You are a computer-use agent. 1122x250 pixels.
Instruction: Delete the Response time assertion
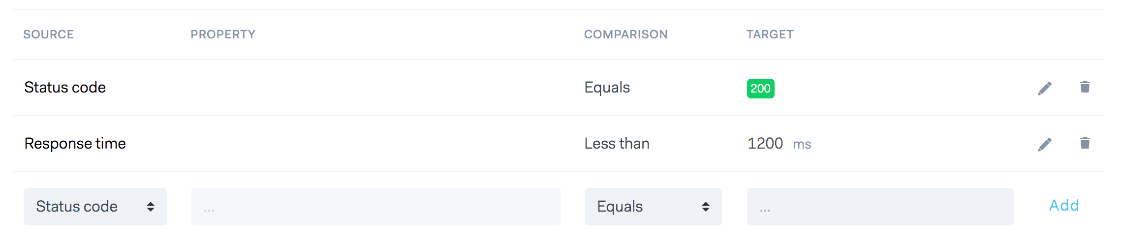point(1085,143)
